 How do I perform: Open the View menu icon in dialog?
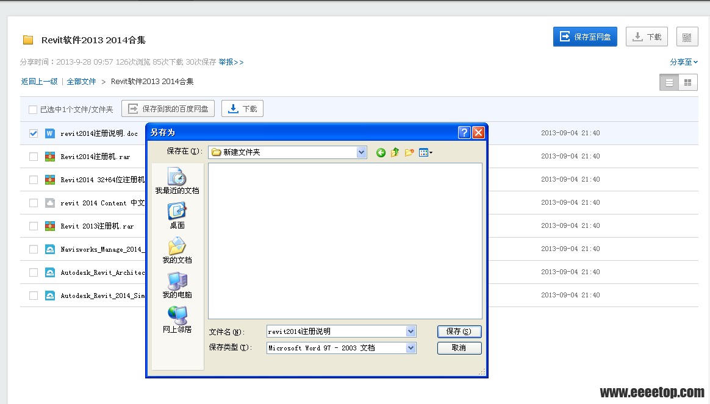(x=425, y=152)
